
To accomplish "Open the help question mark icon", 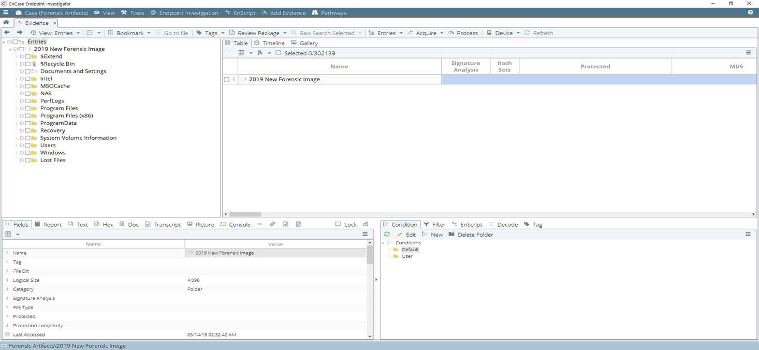I will click(750, 12).
